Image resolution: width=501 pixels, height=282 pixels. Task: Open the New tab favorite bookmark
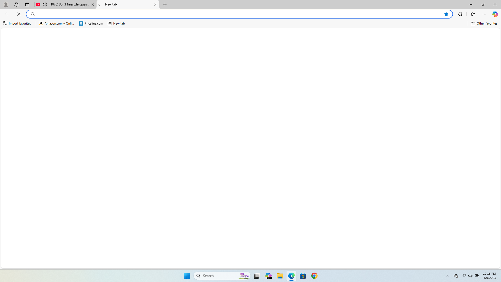coord(116,23)
